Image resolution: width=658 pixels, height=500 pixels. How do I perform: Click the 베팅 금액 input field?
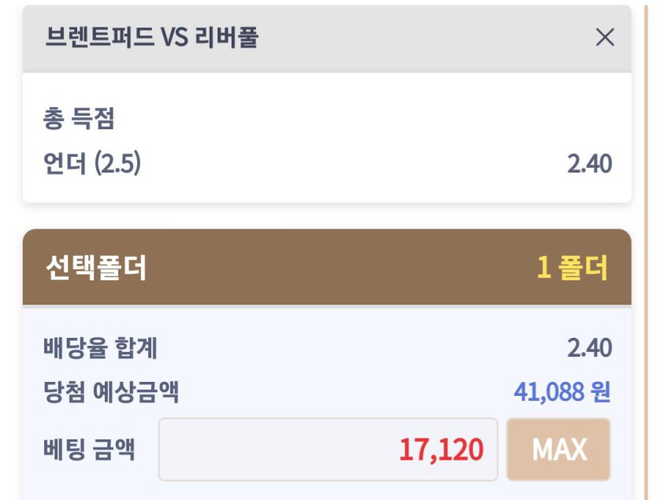[328, 450]
